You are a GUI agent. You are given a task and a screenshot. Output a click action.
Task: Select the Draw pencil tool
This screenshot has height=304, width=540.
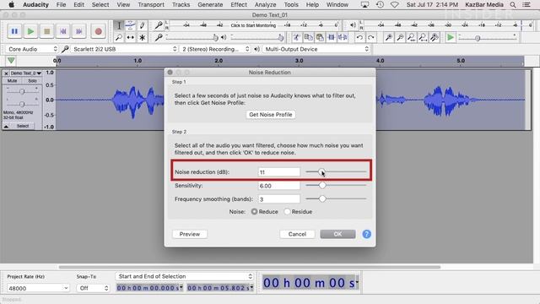[x=142, y=25]
